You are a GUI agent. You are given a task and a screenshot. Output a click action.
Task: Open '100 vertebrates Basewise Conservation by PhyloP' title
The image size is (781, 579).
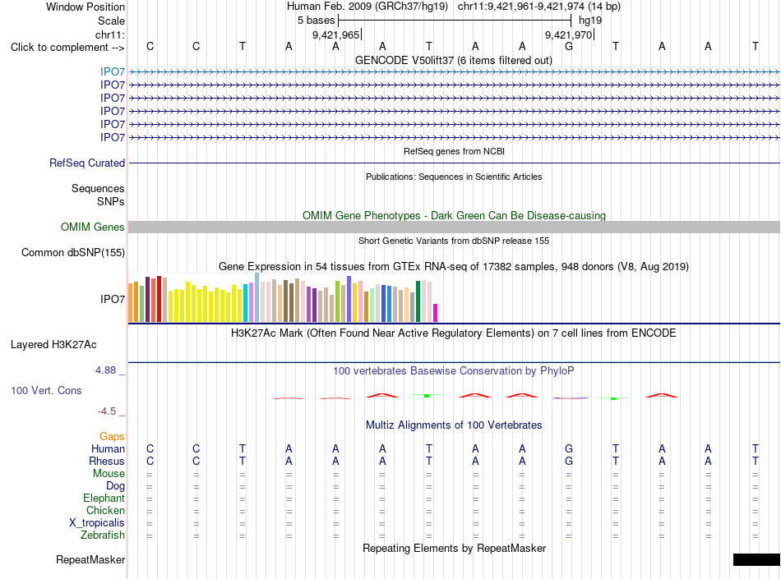(x=453, y=371)
